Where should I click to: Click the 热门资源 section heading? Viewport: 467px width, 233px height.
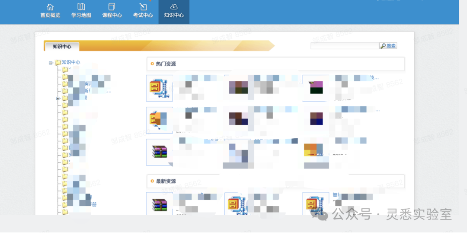[x=166, y=64]
